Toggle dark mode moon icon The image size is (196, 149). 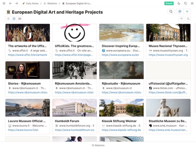coord(179,3)
